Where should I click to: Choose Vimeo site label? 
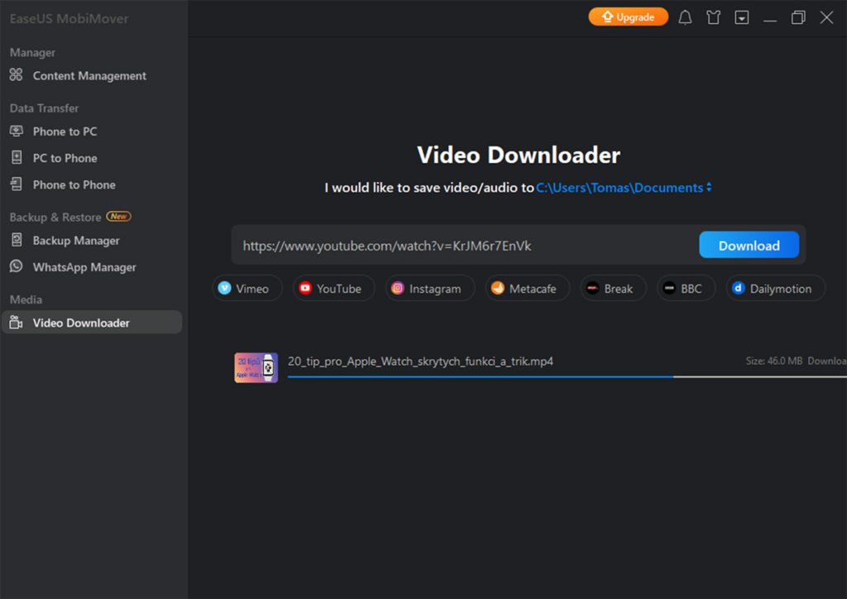(252, 288)
